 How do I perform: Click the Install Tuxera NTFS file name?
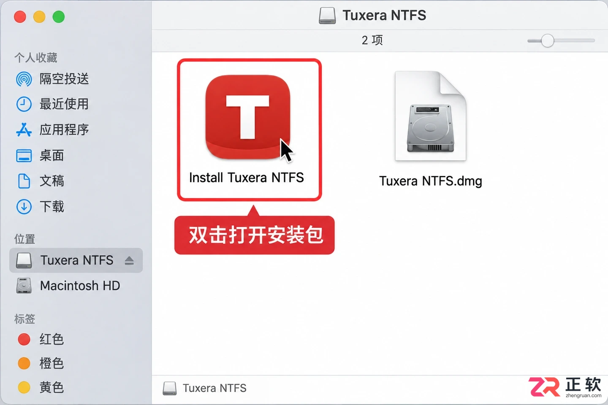click(247, 178)
